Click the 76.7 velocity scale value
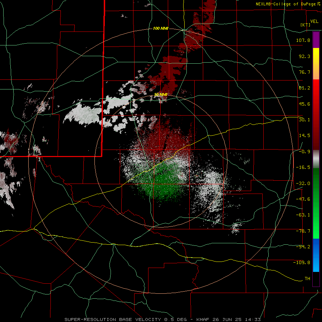The height and width of the screenshot is (322, 322). point(304,72)
